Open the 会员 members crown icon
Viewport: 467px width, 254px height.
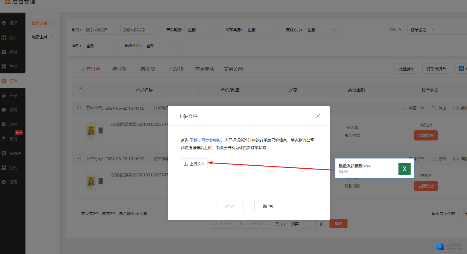(x=4, y=96)
